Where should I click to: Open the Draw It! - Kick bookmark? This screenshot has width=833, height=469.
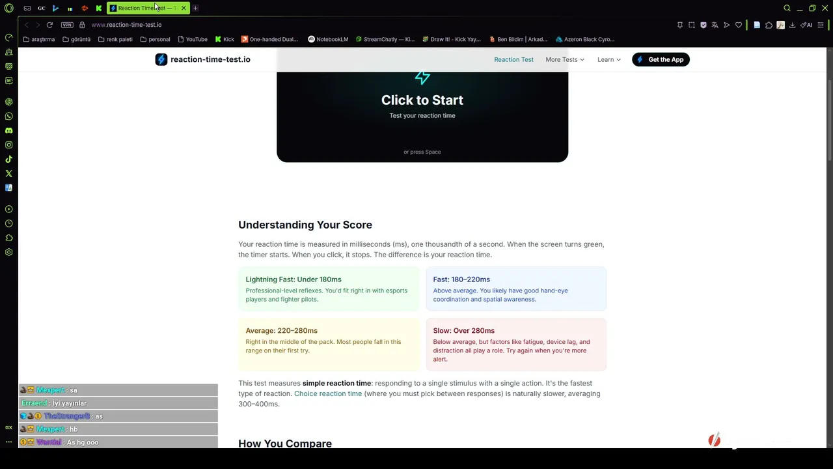(x=451, y=39)
